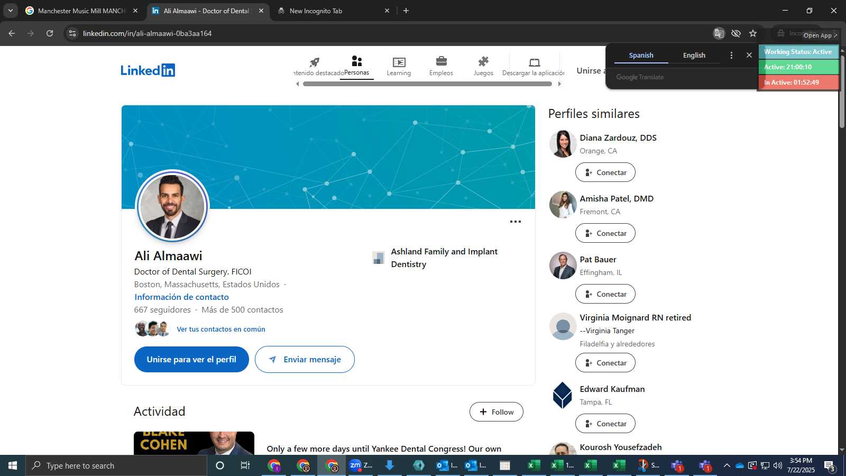The height and width of the screenshot is (476, 846).
Task: Click the Cortana circle icon
Action: pos(220,465)
